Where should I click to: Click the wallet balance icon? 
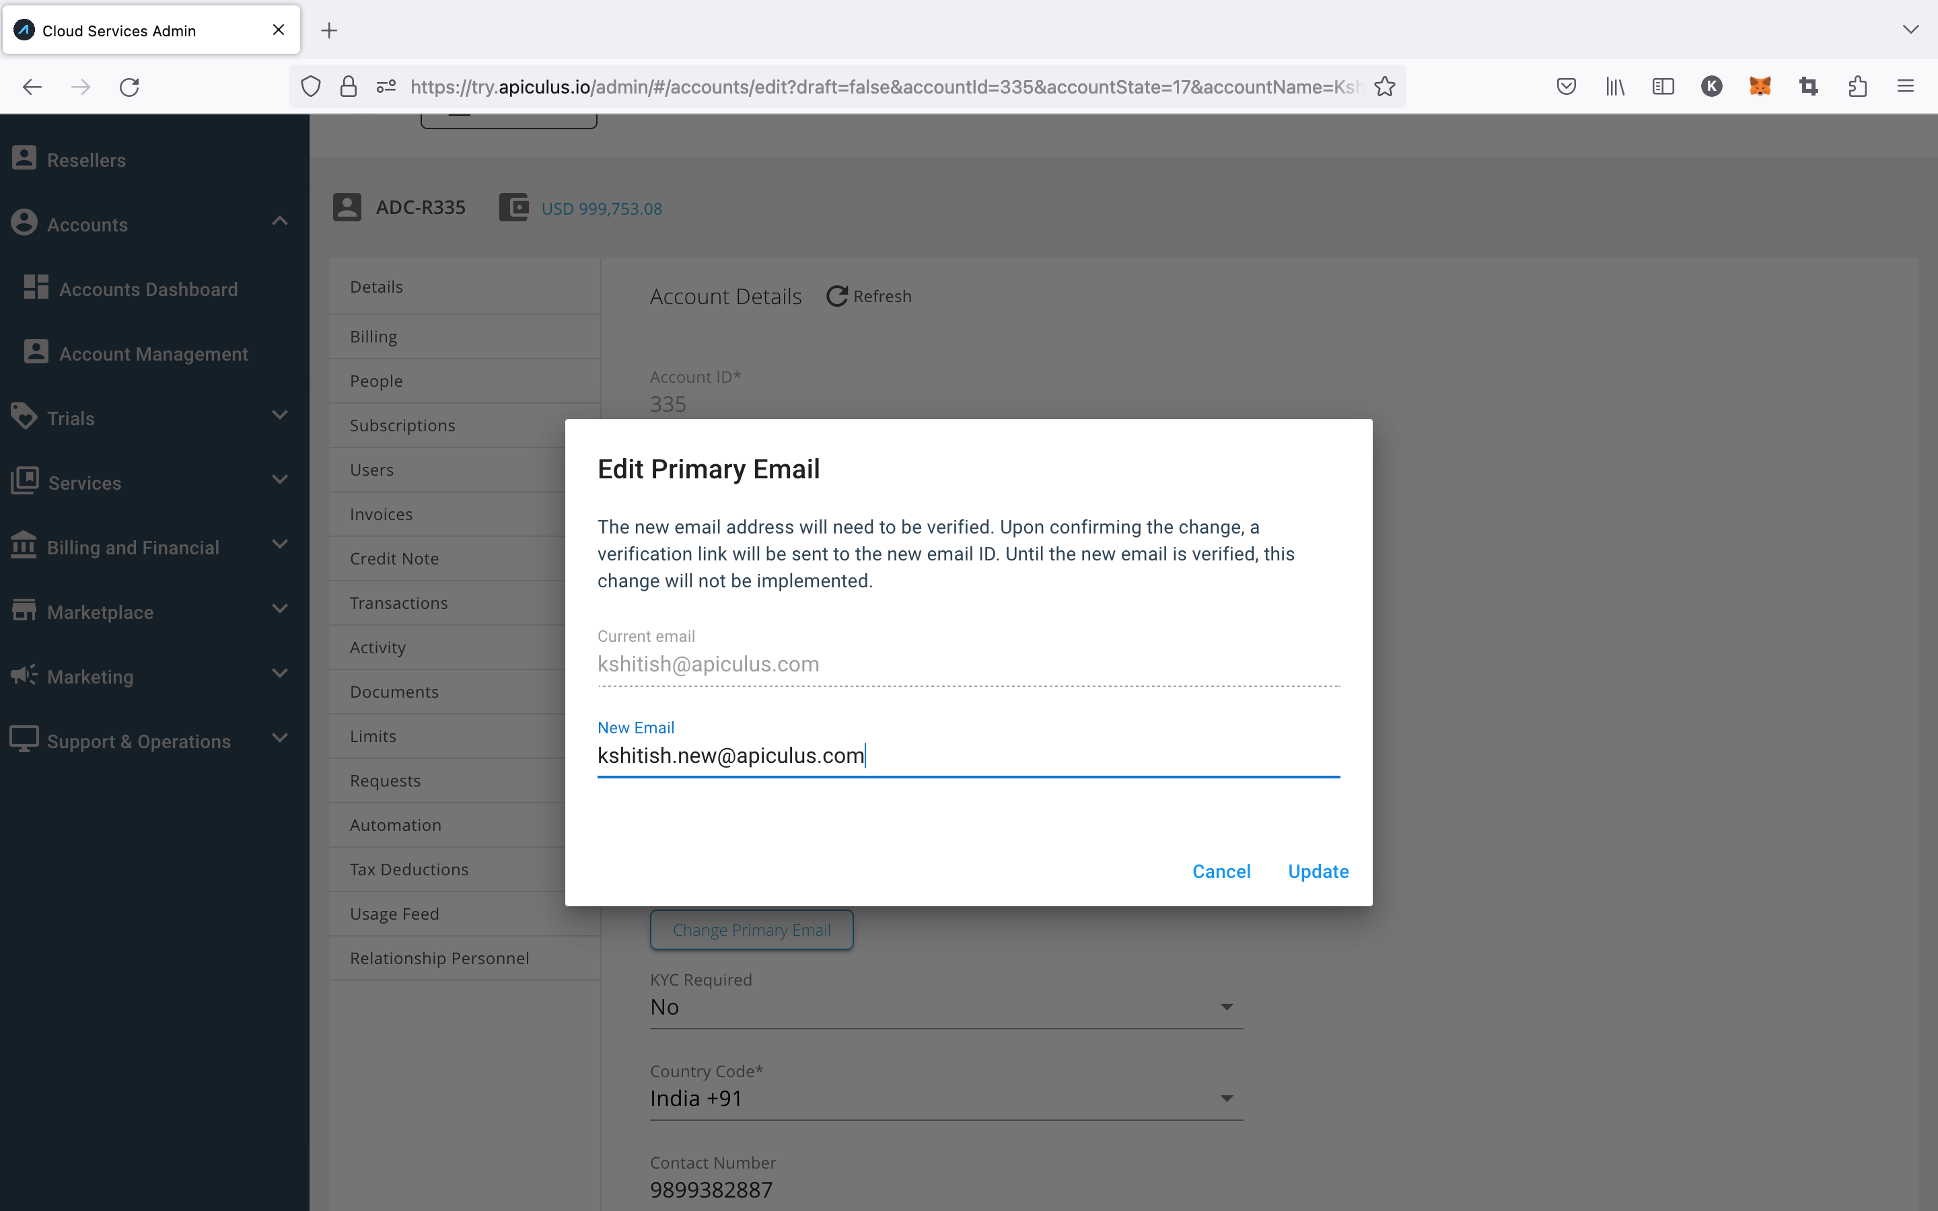click(513, 207)
